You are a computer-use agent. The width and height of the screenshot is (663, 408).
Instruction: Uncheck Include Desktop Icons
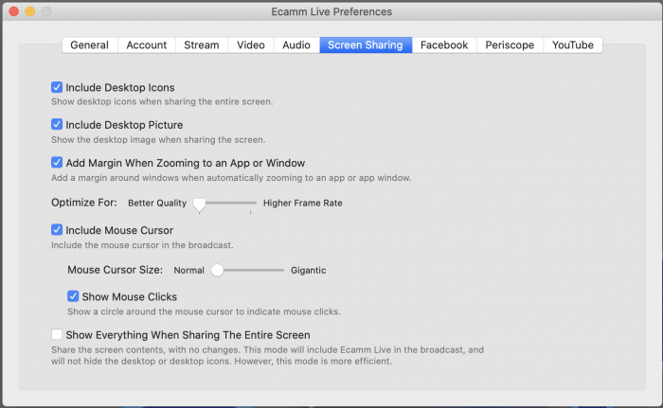tap(57, 87)
